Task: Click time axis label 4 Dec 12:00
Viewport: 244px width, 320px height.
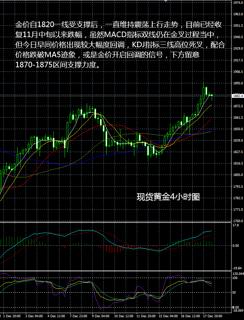Action: [57, 316]
